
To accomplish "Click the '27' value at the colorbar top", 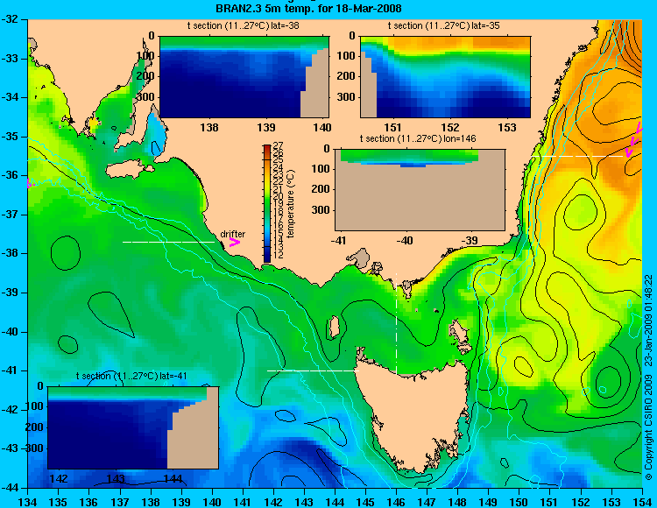I will 279,145.
